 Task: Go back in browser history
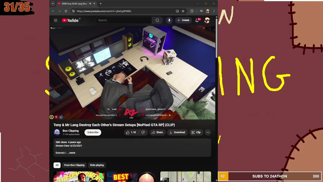[x=53, y=11]
